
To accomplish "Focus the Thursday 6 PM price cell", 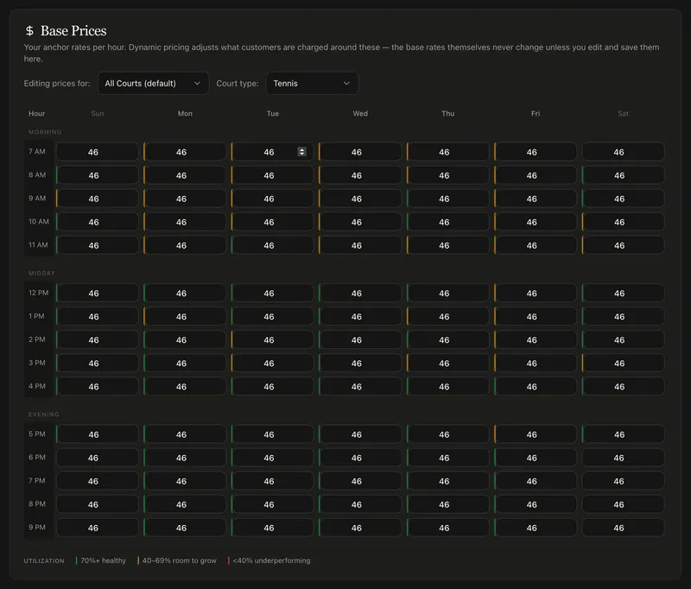I will [x=447, y=458].
